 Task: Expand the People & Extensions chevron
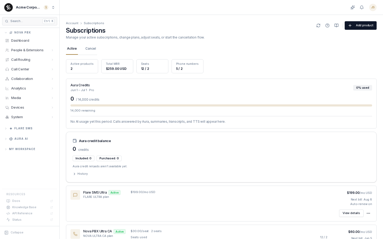click(x=52, y=50)
